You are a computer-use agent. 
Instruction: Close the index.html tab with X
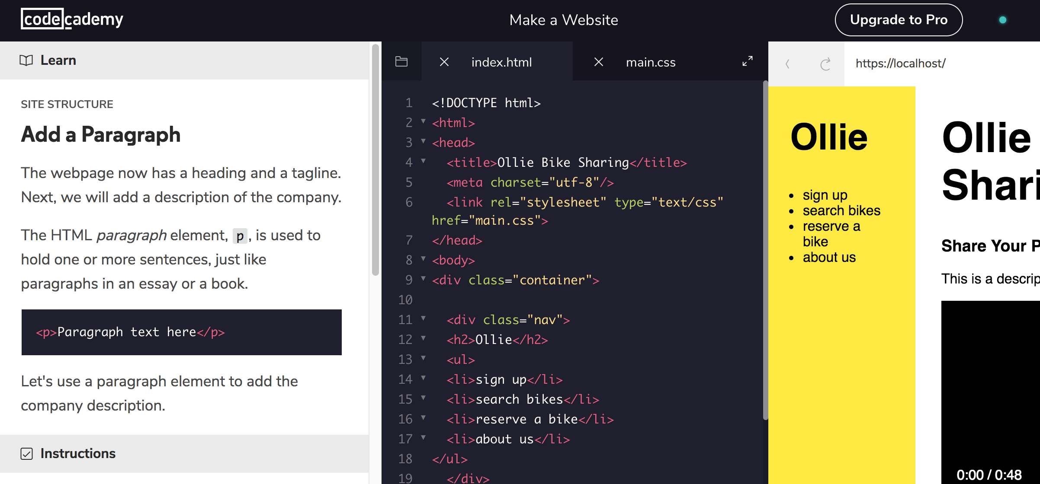444,62
